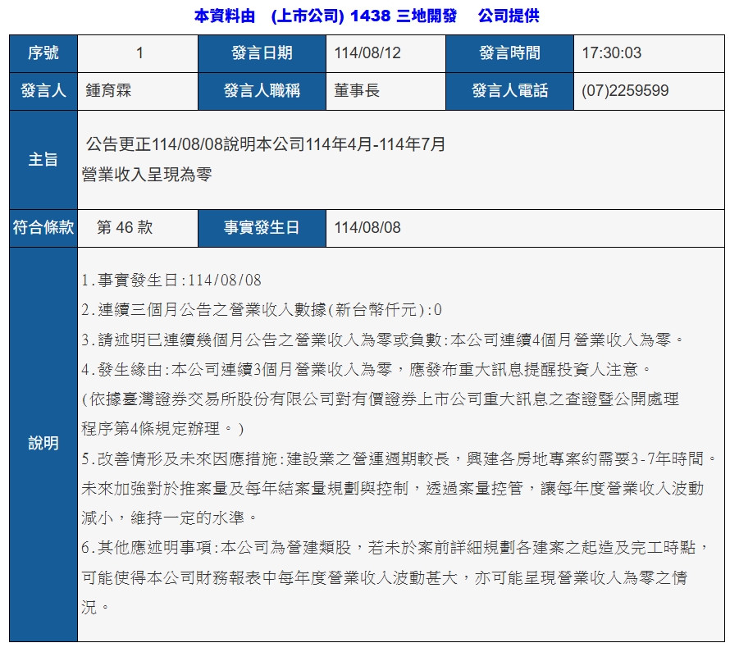Select the job title 董事長

[x=357, y=91]
